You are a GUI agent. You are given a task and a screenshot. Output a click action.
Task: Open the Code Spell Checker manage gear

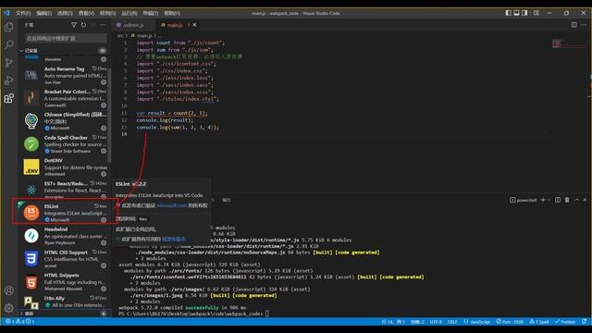pos(104,151)
